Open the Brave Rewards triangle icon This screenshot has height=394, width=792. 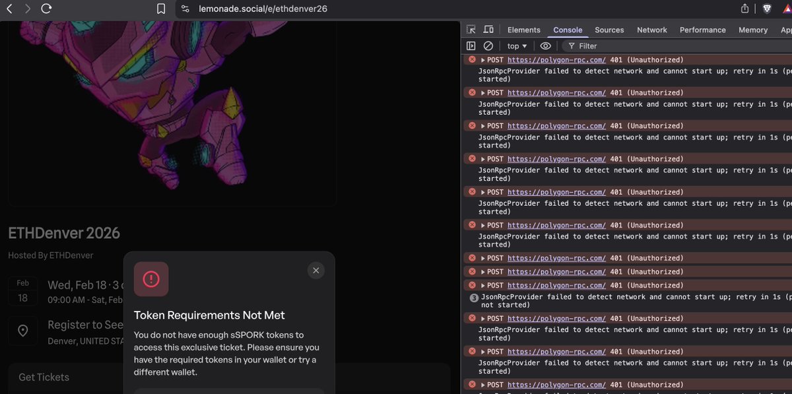[787, 9]
